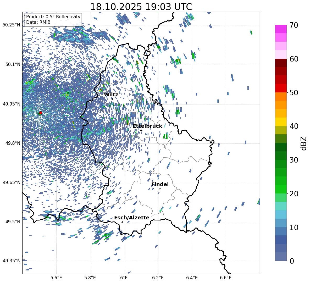Click the red radar site marker
The width and height of the screenshot is (310, 283).
[x=41, y=113]
